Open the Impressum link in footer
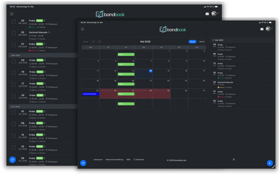Image resolution: width=279 pixels, height=174 pixels. click(x=98, y=159)
